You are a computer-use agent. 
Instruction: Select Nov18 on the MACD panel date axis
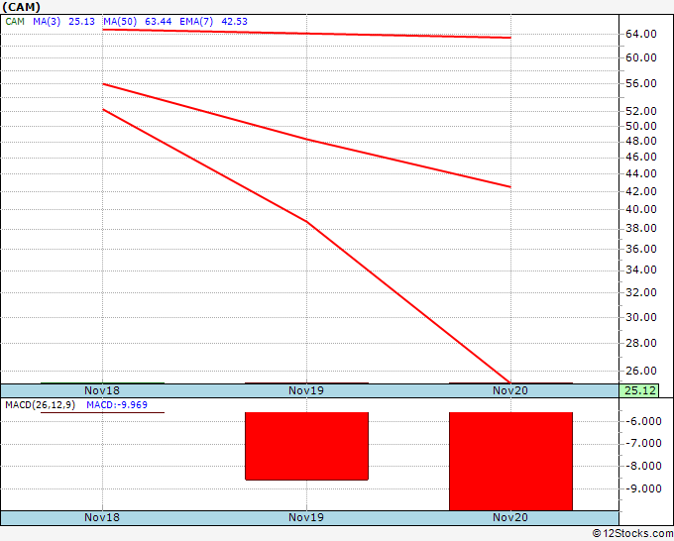point(102,517)
